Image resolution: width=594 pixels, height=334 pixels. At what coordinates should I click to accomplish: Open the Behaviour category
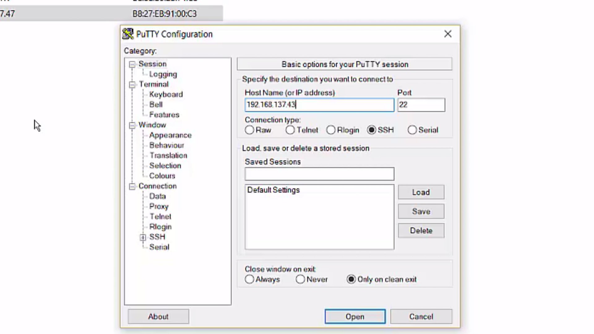pyautogui.click(x=167, y=145)
